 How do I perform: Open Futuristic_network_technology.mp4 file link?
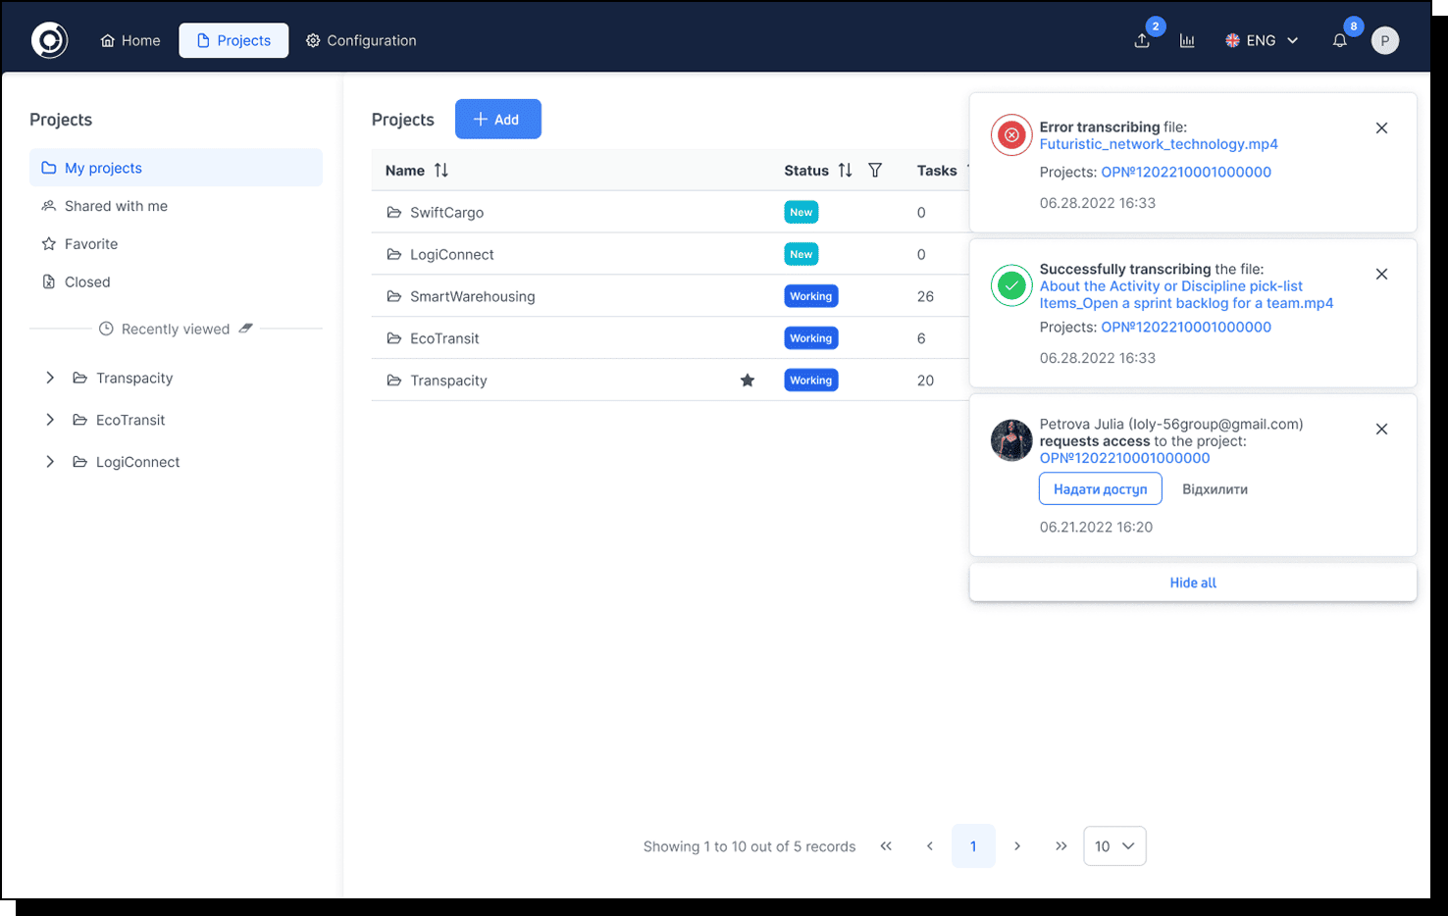click(1159, 144)
